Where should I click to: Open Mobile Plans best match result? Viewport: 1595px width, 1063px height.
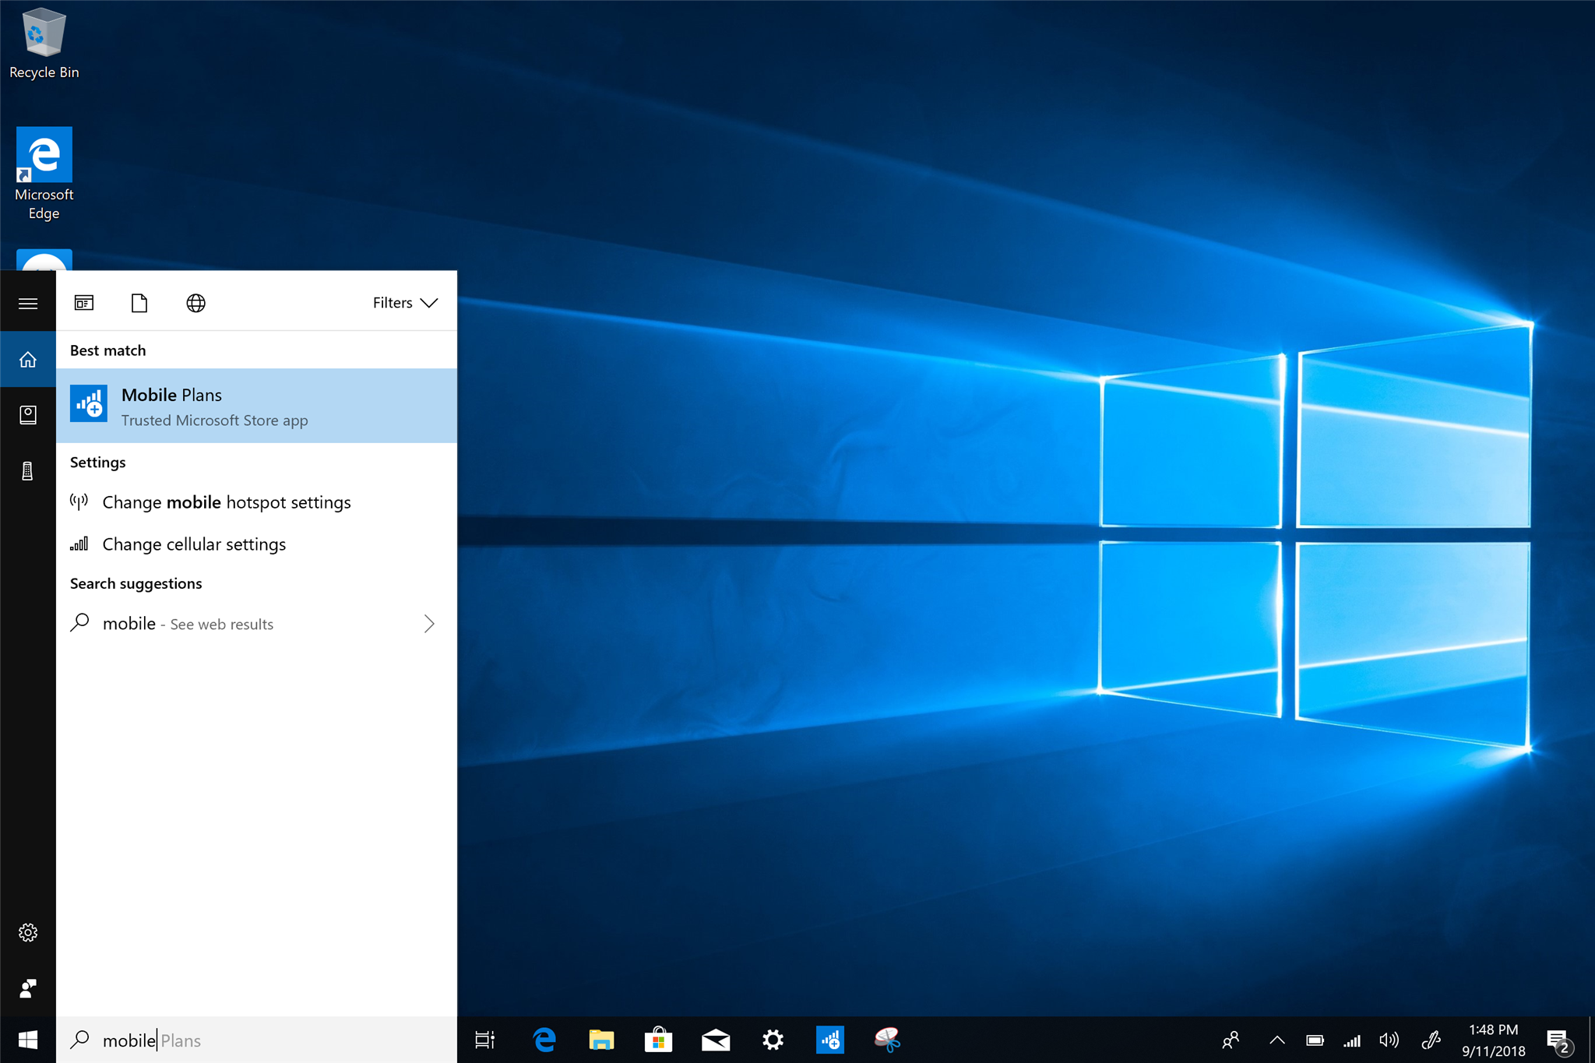(256, 406)
